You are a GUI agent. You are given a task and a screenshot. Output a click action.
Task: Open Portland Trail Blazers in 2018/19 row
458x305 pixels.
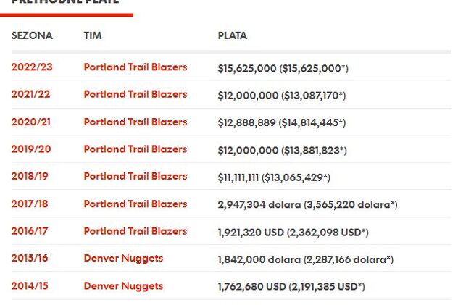[x=135, y=176]
